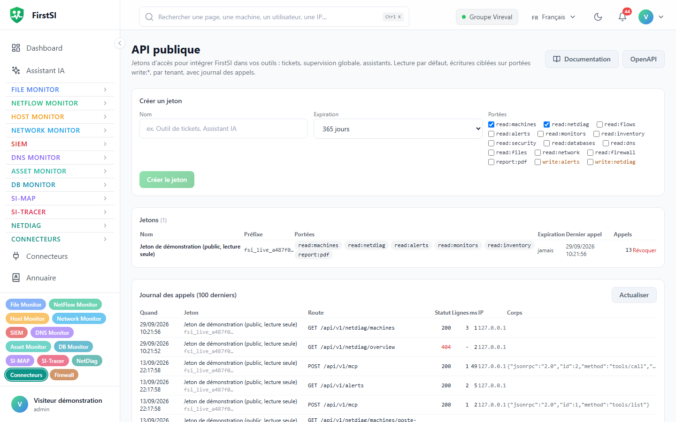The width and height of the screenshot is (676, 422).
Task: Open the DB Monitor pill
Action: point(74,347)
